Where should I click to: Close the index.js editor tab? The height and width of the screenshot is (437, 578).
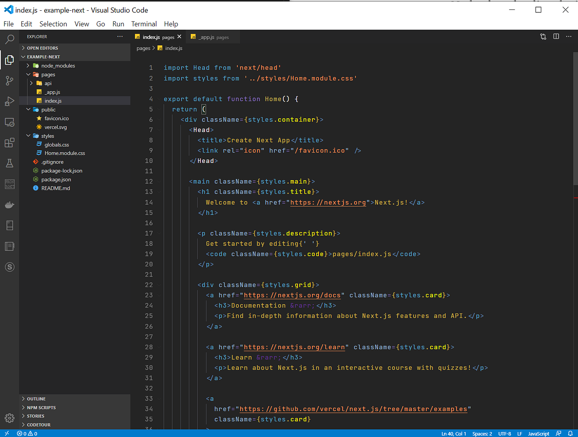(x=179, y=37)
